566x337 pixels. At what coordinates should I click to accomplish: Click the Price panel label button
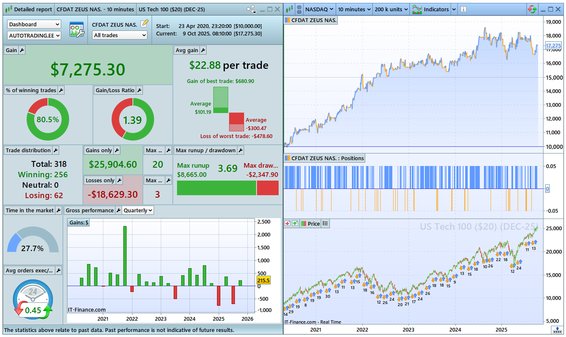click(310, 224)
